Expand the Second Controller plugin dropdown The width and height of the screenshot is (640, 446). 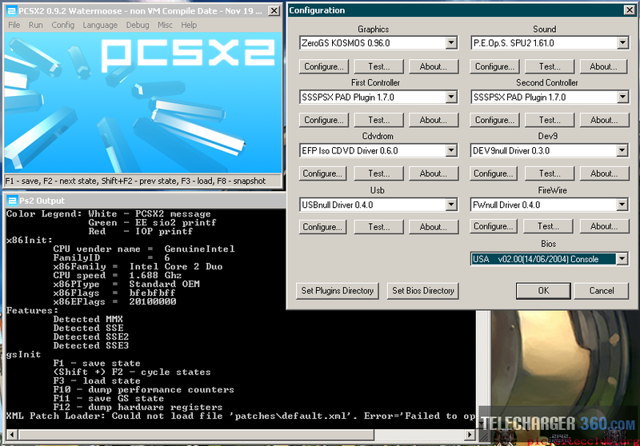click(622, 97)
